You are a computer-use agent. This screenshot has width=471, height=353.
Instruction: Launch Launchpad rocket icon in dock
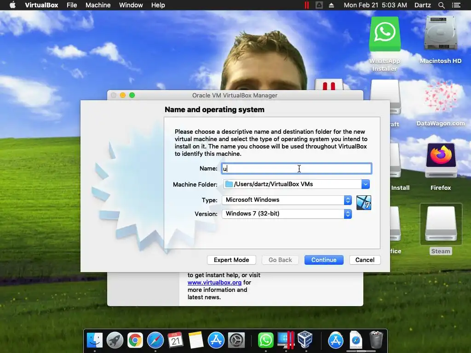tap(115, 341)
